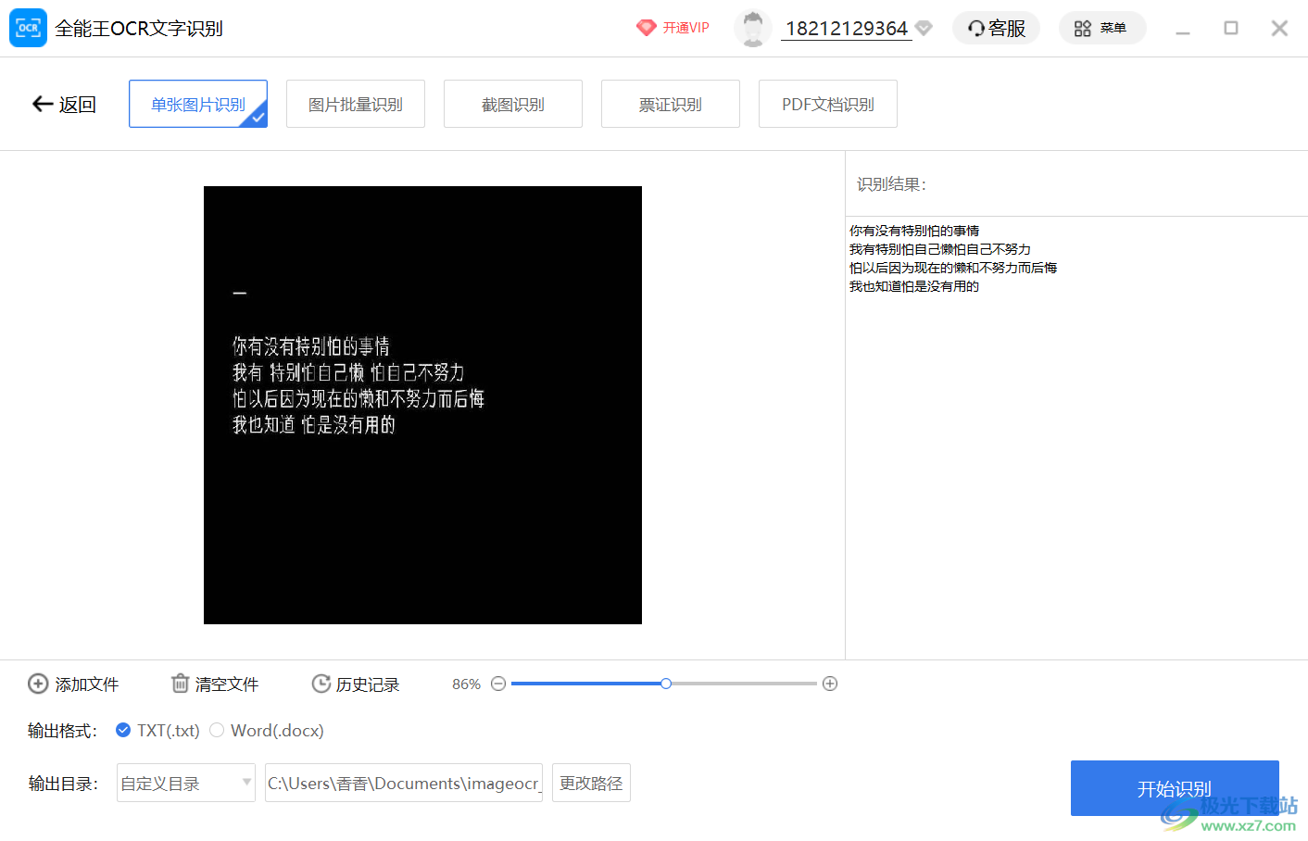Maximize the OCR window
This screenshot has height=841, width=1308.
click(x=1231, y=28)
